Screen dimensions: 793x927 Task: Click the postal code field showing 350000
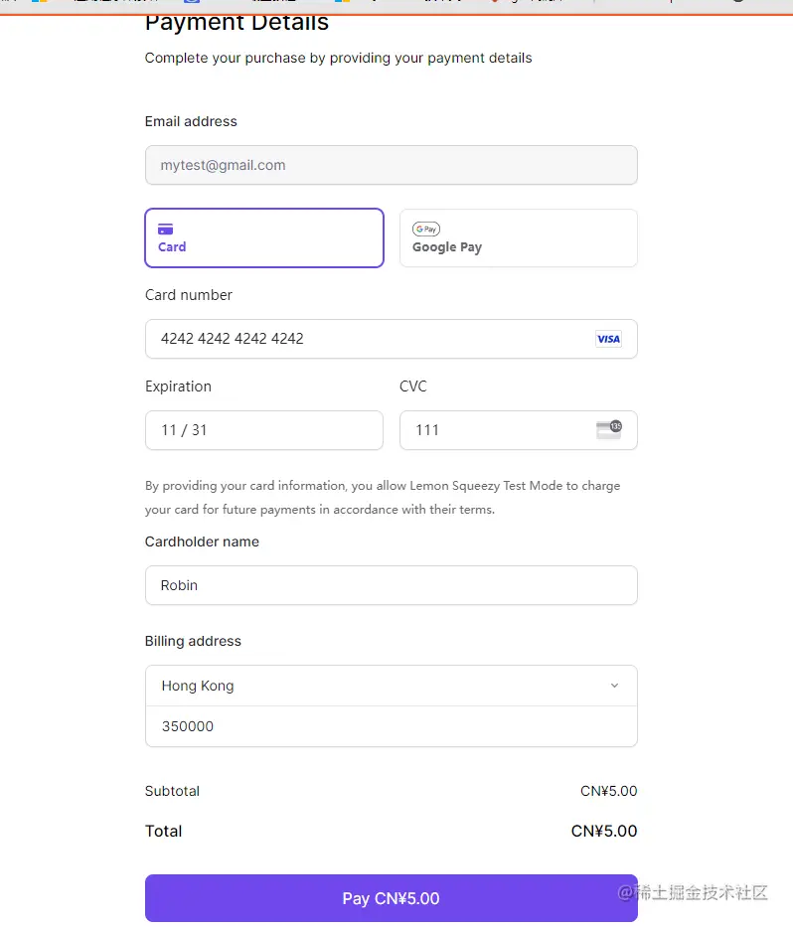click(x=391, y=726)
